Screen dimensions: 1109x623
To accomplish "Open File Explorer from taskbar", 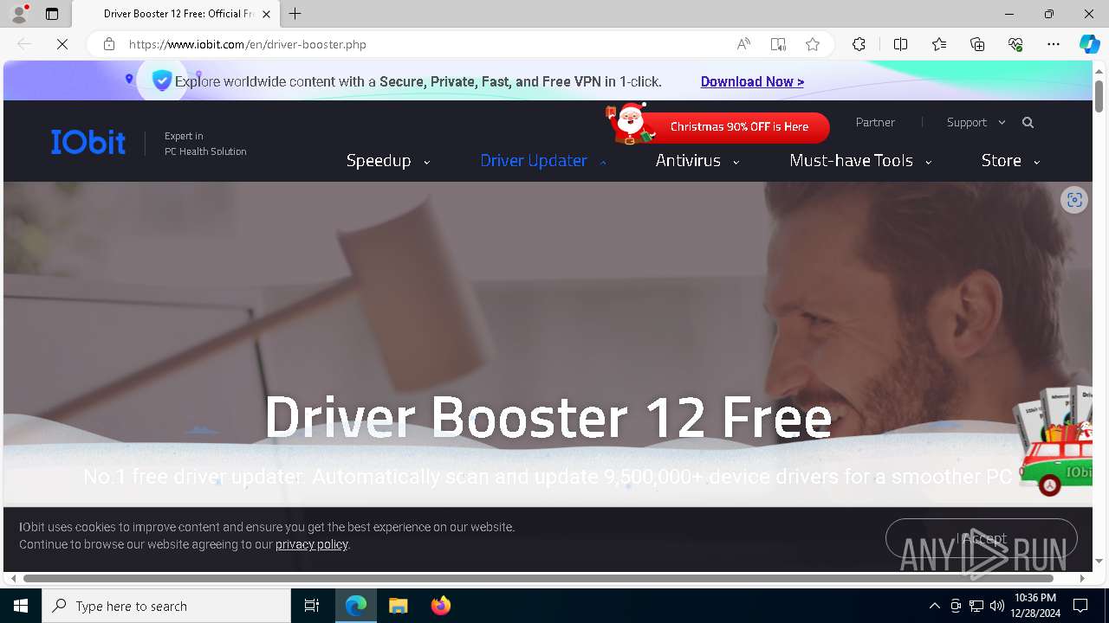I will 398,606.
